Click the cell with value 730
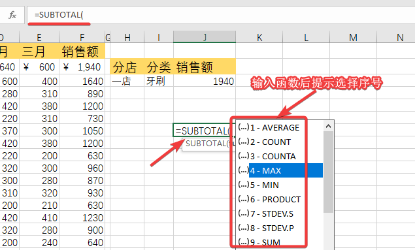Viewport: 415px width, 250px height. click(x=82, y=118)
